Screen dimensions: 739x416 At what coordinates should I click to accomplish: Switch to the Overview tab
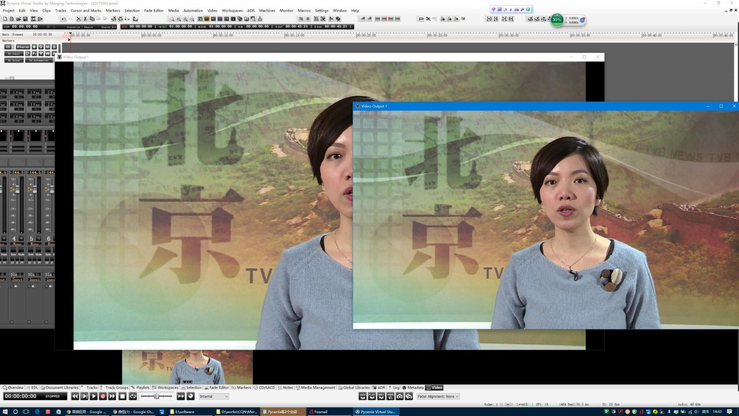click(13, 387)
